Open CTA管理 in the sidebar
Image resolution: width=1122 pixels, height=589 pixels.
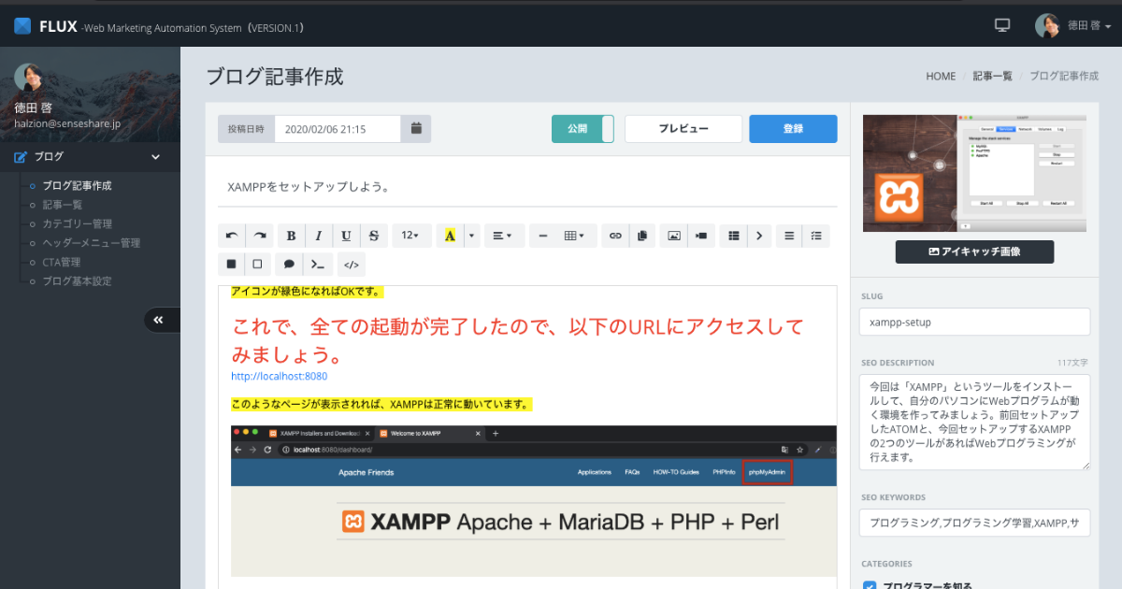coord(62,262)
